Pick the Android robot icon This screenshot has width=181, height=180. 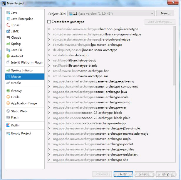(8, 56)
